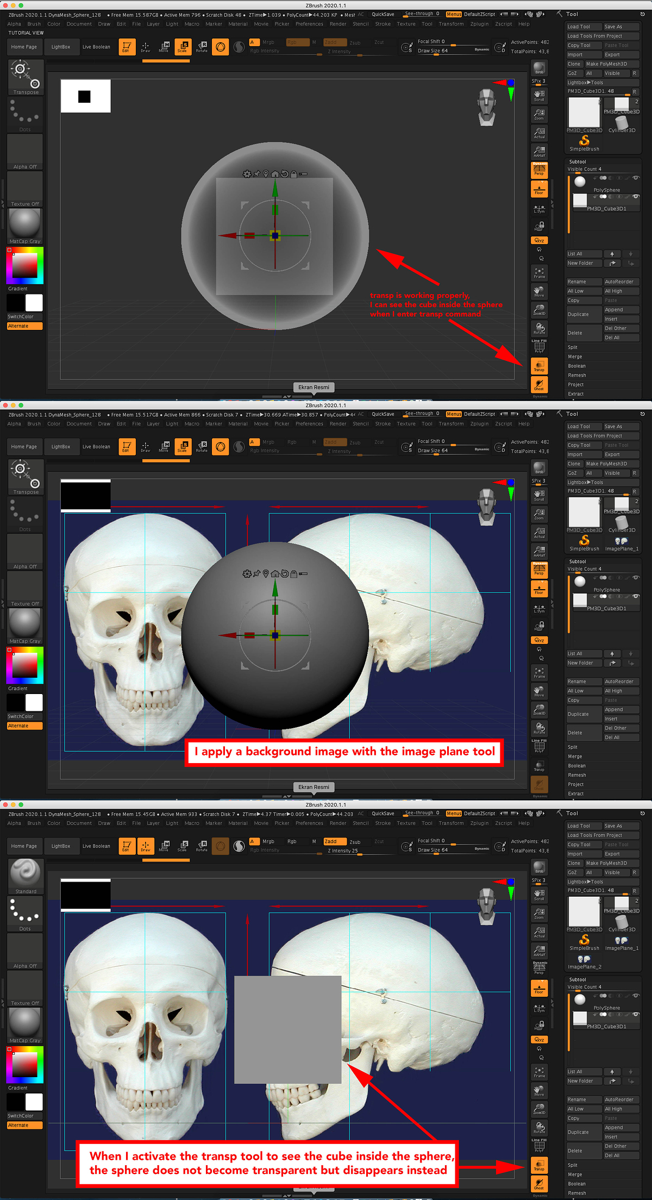Open Transform menu in middle screenshot

click(452, 424)
